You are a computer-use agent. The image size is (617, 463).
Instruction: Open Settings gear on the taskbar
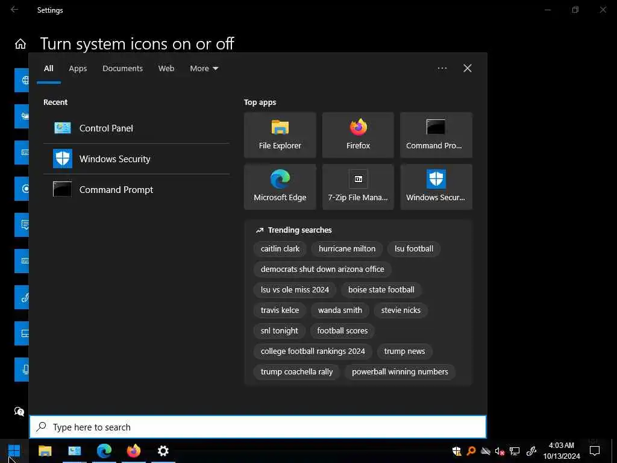point(163,451)
